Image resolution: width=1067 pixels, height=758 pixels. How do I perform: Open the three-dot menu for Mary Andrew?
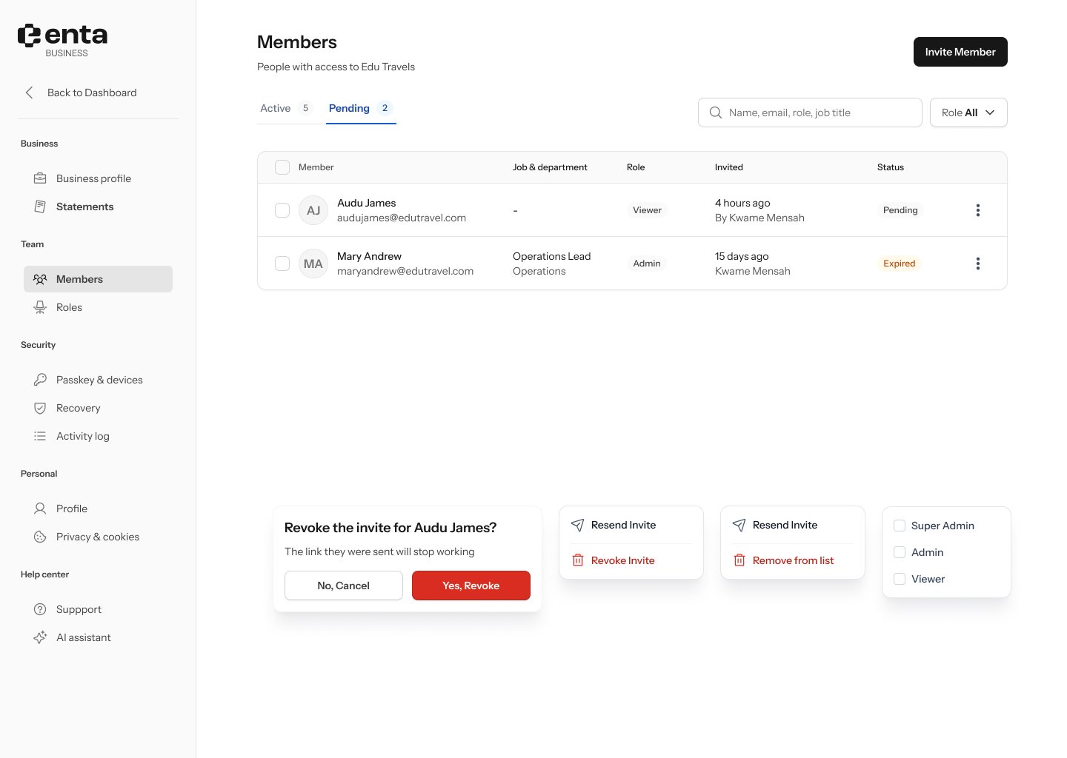coord(978,264)
